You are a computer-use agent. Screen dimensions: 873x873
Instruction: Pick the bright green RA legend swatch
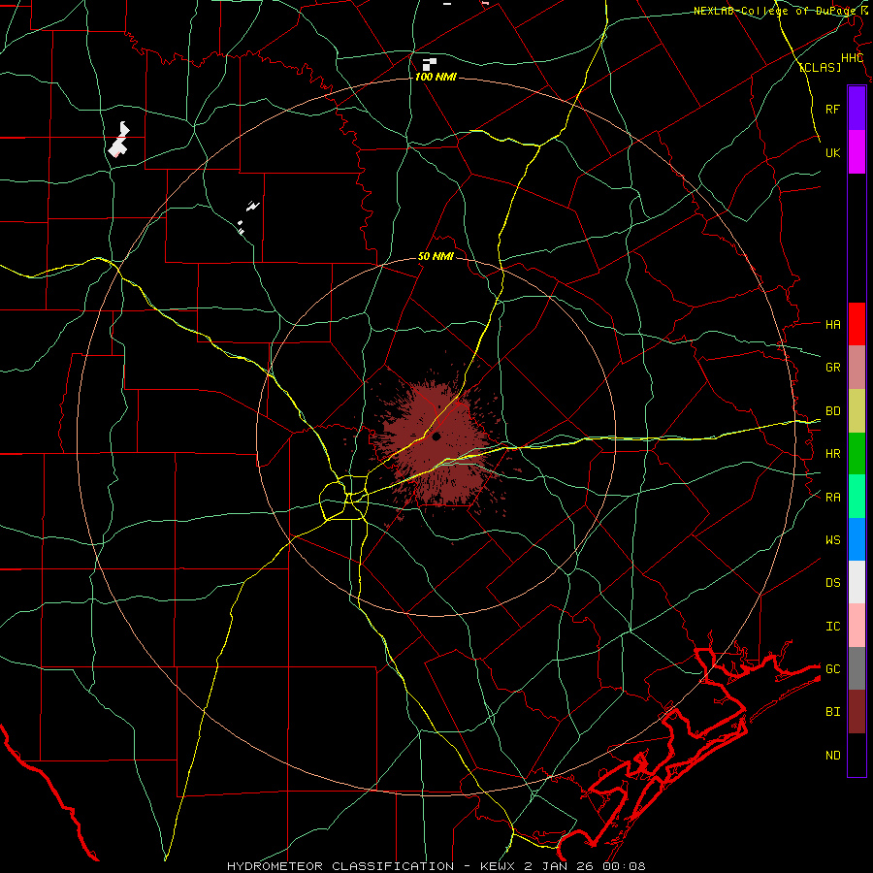857,497
